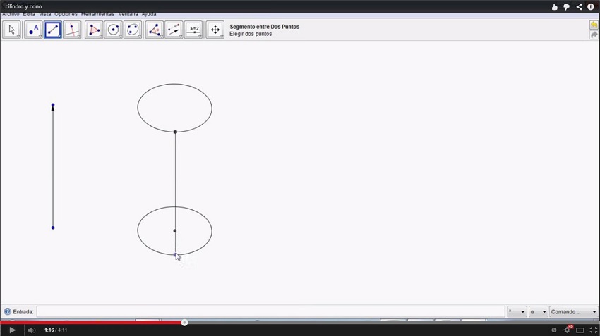Open the Comando dropdown list
Screen dimensions: 600x336
click(x=575, y=311)
